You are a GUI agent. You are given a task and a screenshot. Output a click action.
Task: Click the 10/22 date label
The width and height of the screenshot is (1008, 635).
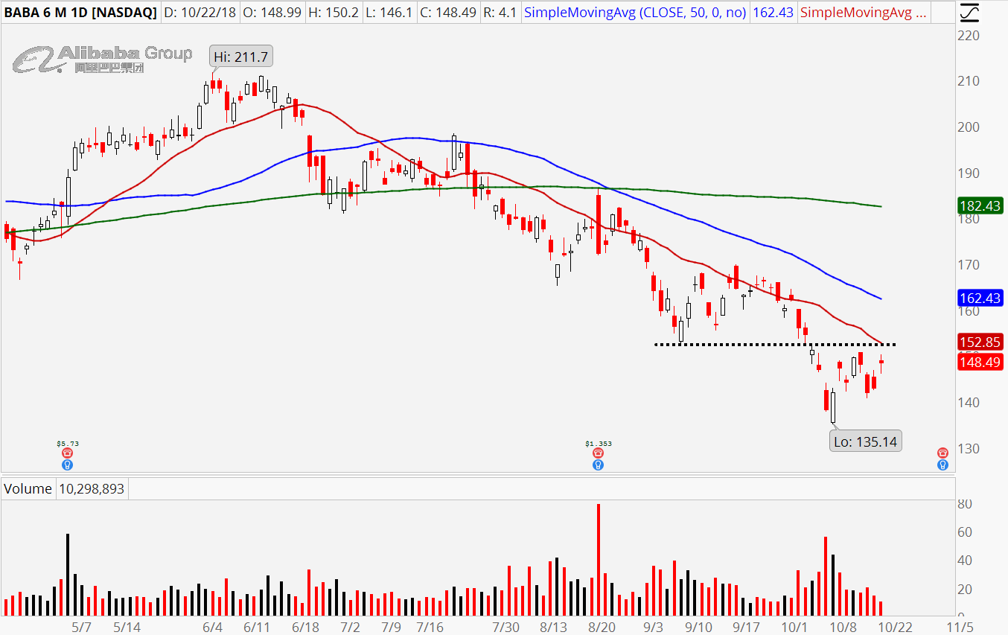click(894, 626)
